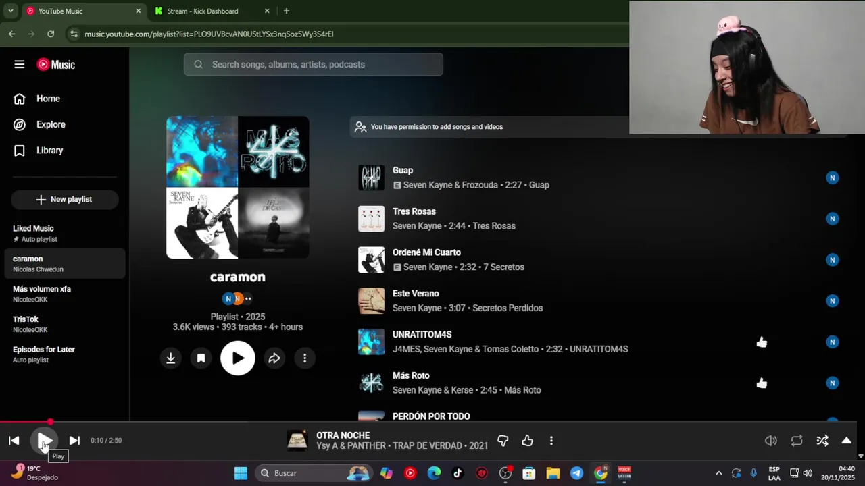Mute the player volume
865x486 pixels.
(x=771, y=441)
